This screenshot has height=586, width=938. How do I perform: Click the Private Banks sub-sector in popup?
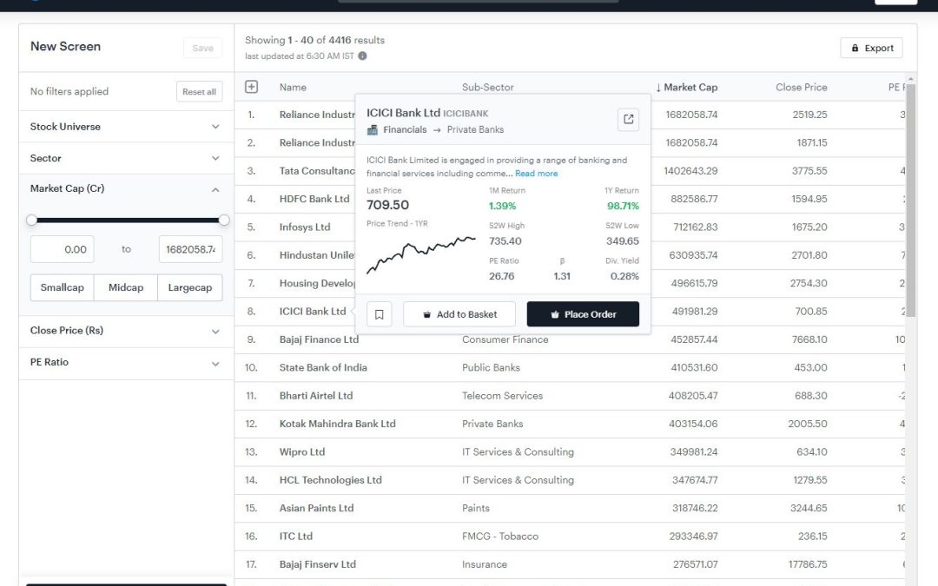[x=476, y=129]
